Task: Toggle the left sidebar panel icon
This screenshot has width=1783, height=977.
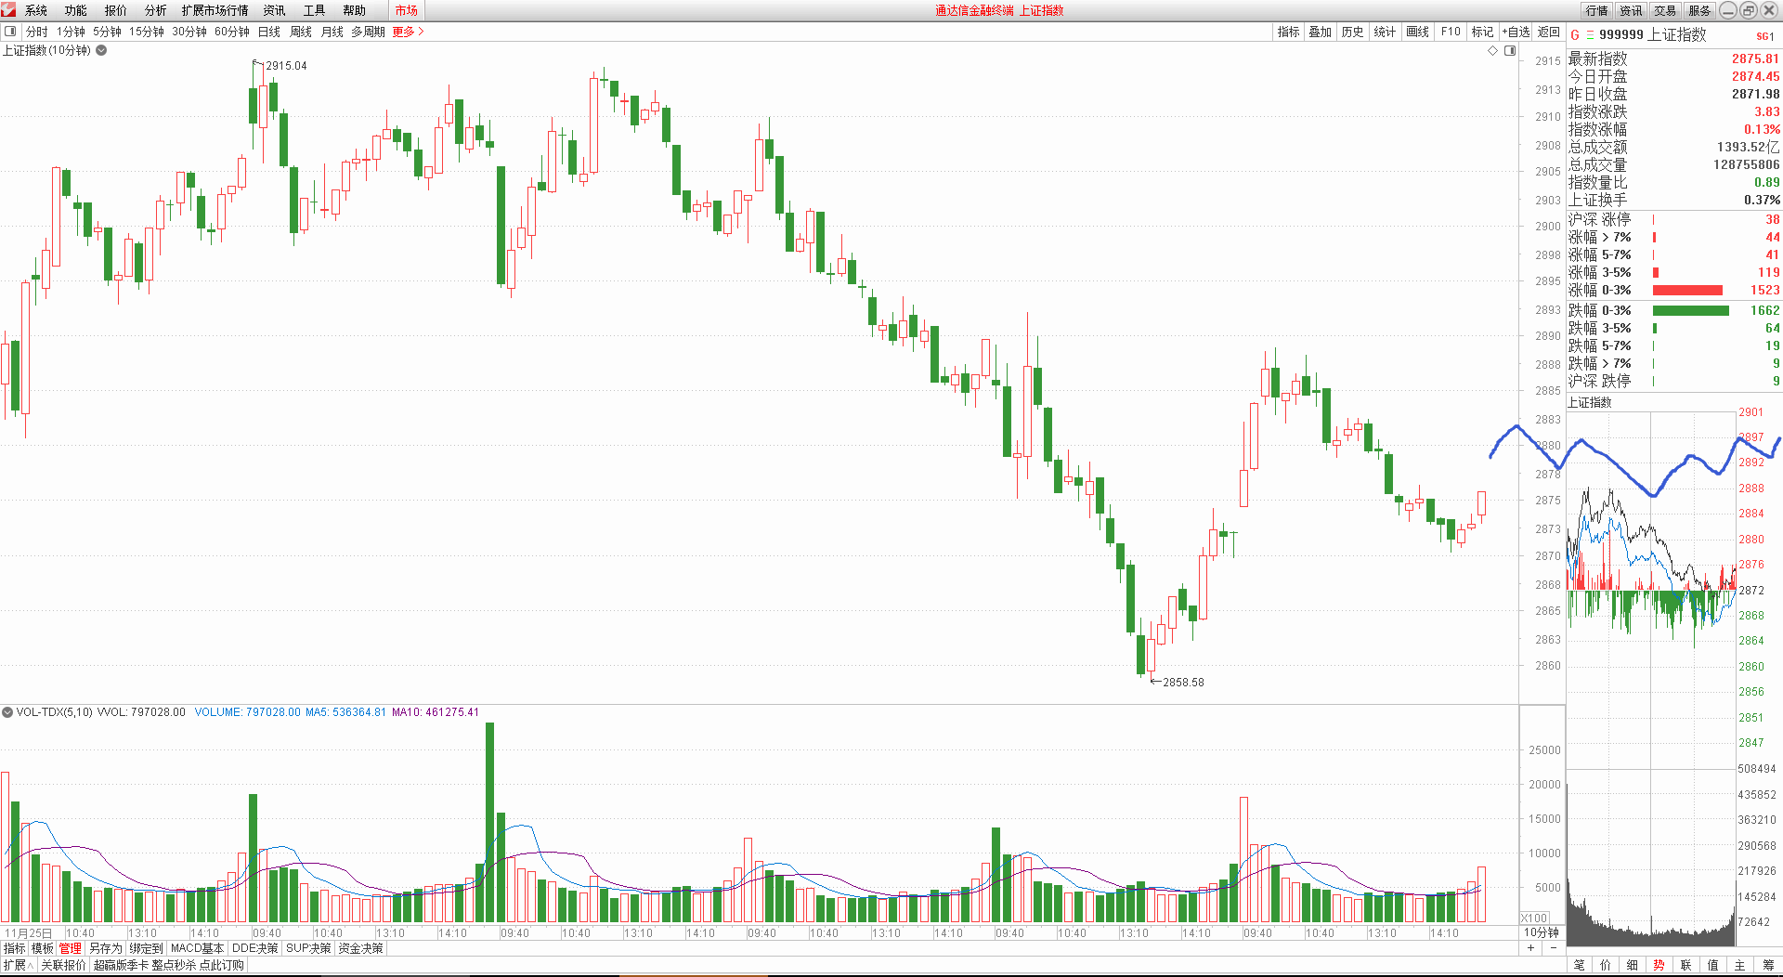Action: 10,32
